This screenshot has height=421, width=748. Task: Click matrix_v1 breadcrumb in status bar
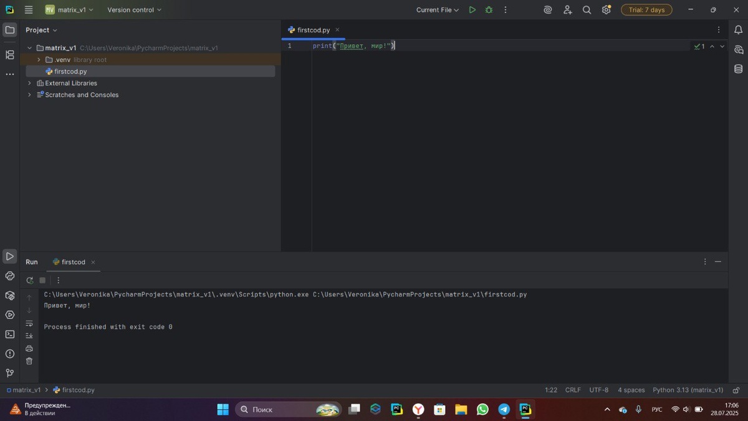24,390
